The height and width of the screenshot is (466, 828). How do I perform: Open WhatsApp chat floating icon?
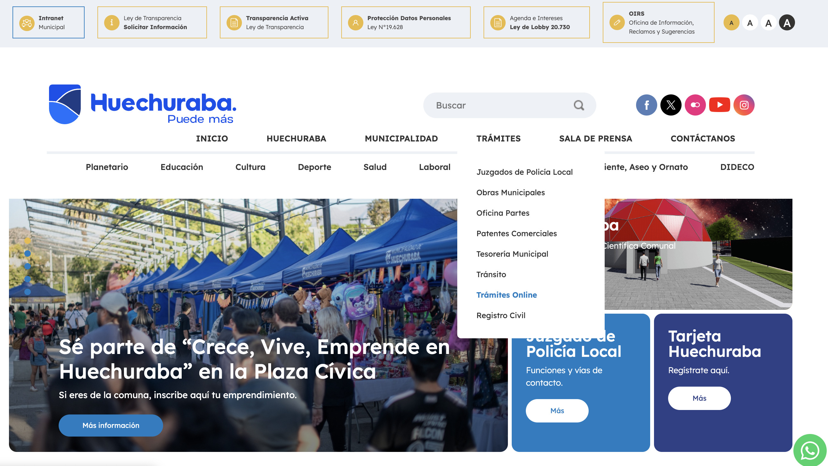coord(809,451)
